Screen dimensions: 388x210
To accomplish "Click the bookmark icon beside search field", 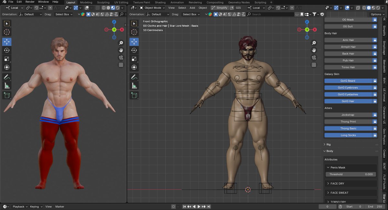I will 302,14.
